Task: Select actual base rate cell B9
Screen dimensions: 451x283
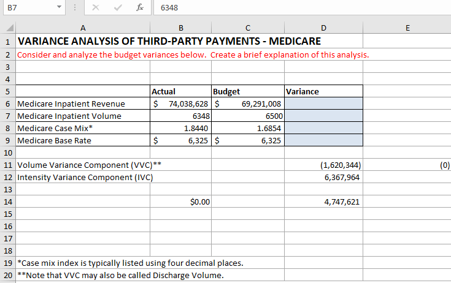Action: point(180,140)
